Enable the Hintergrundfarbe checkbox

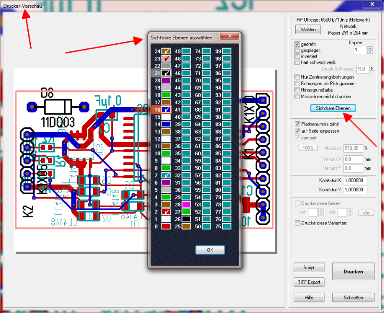click(x=297, y=89)
